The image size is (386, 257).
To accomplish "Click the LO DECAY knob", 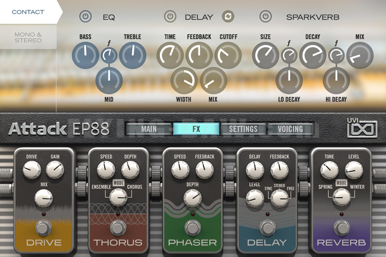I will (x=289, y=80).
